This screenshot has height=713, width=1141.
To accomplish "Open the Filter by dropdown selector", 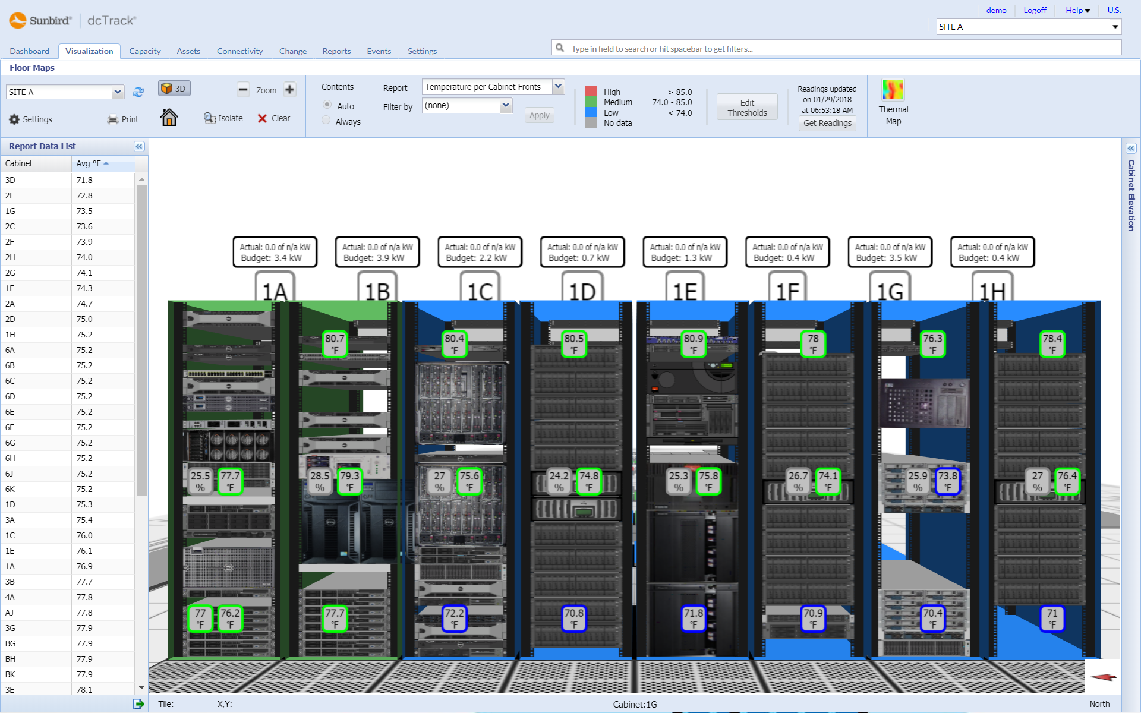I will tap(503, 105).
